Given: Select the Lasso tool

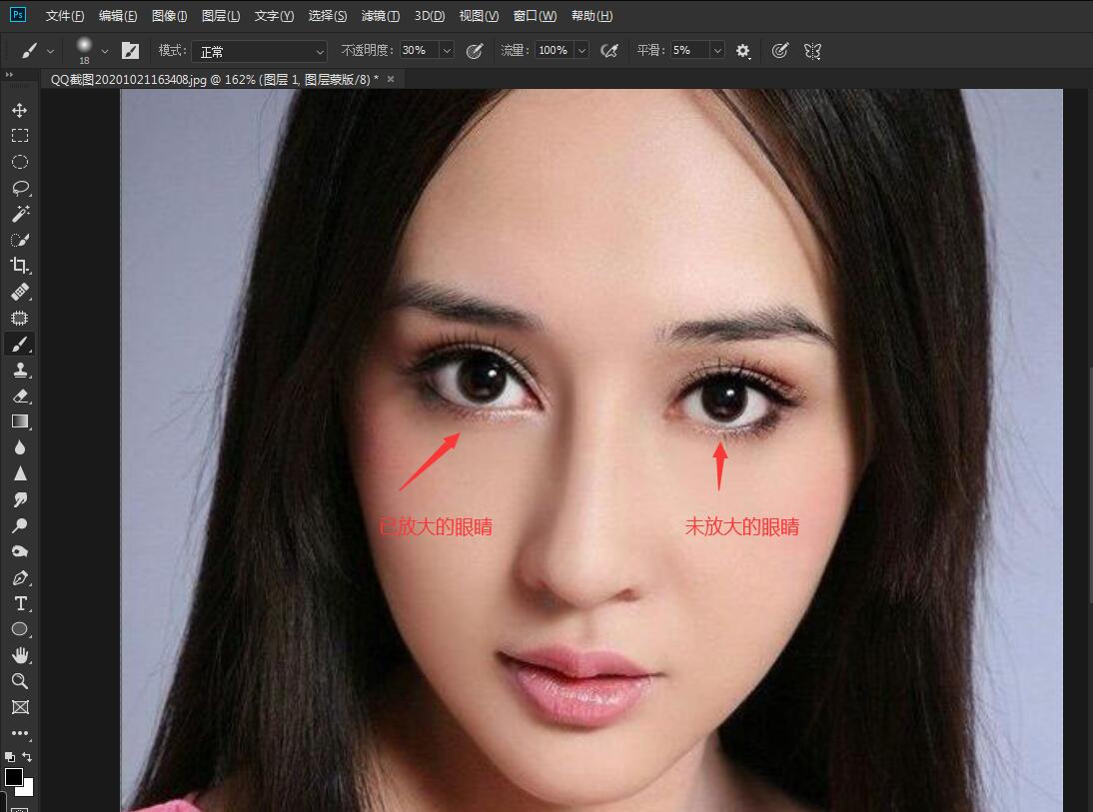Looking at the screenshot, I should click(x=20, y=188).
